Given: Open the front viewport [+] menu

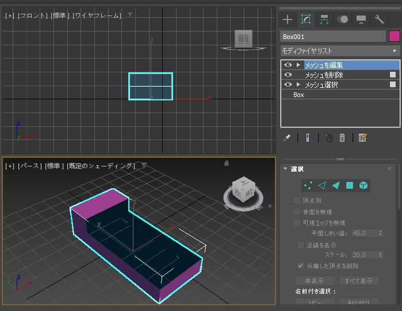Looking at the screenshot, I should (10, 15).
